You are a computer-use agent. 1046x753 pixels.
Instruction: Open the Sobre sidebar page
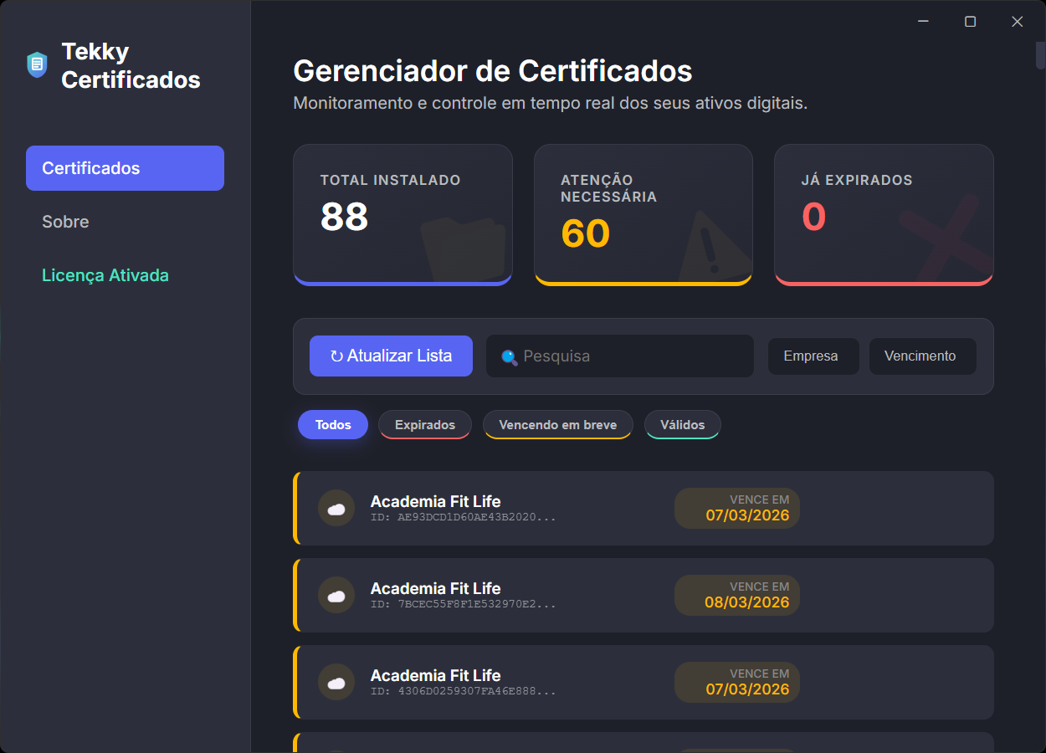pyautogui.click(x=125, y=222)
